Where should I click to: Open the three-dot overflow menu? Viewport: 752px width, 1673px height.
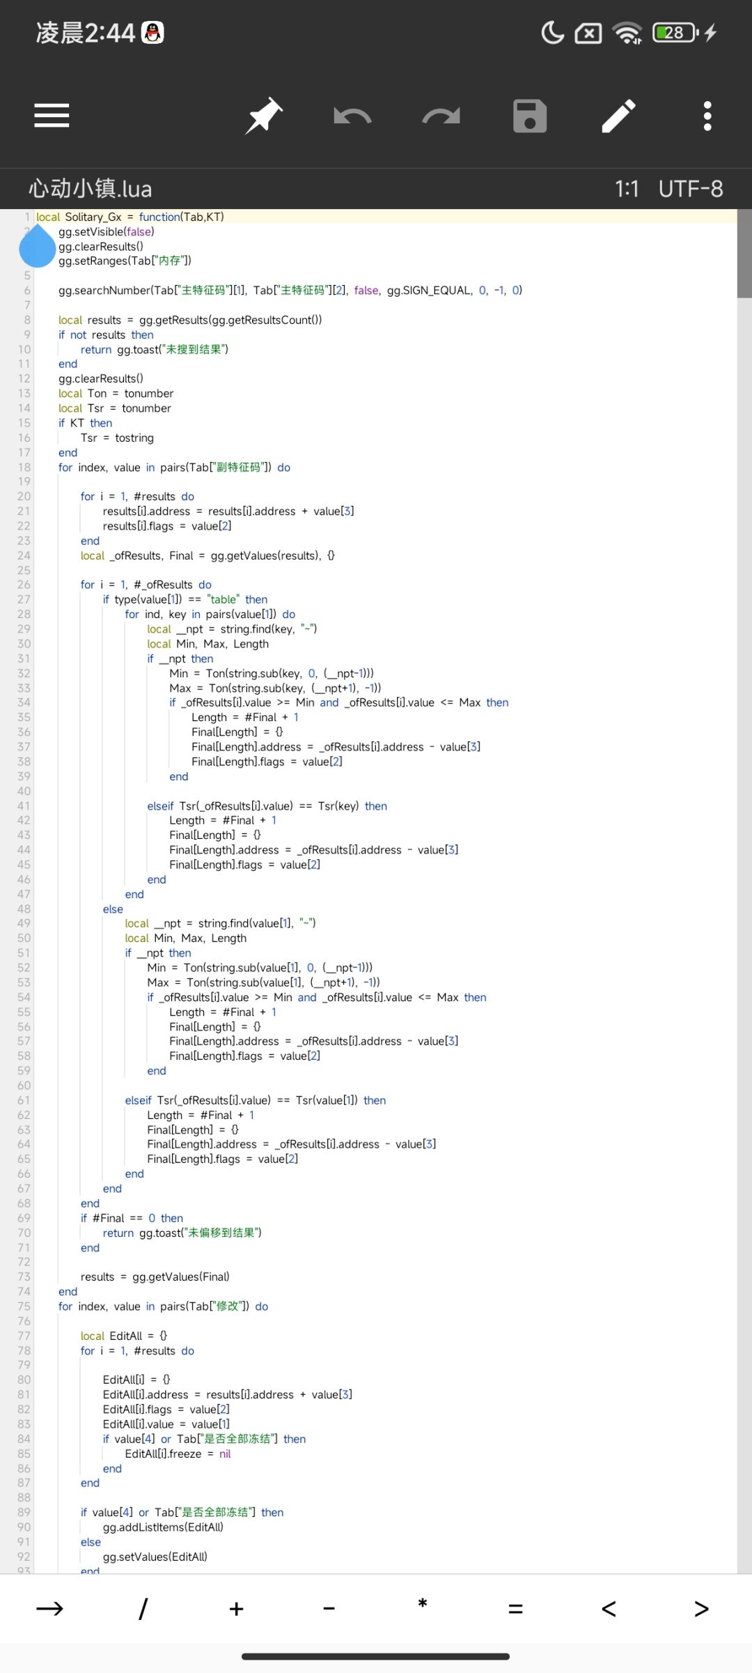coord(707,116)
